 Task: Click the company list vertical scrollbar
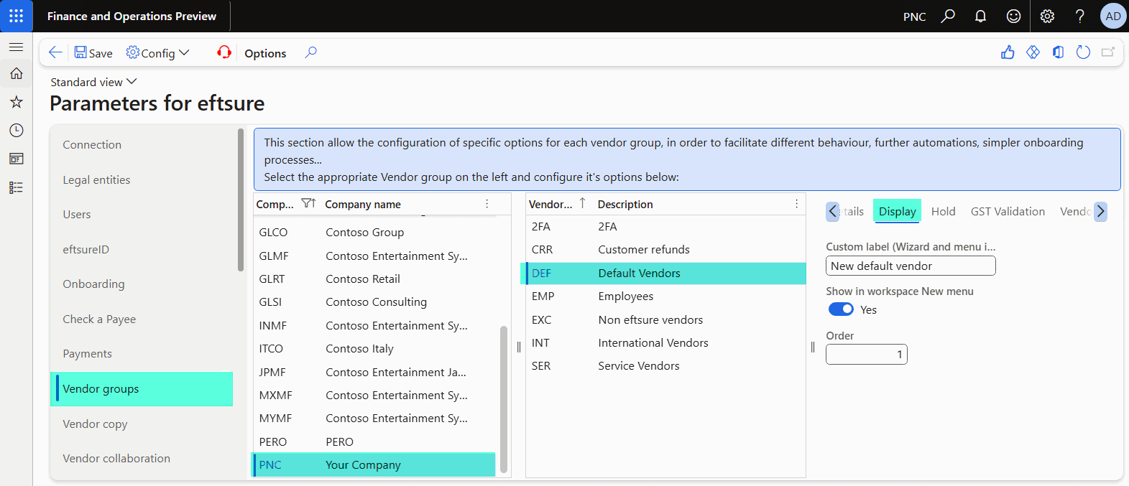(x=504, y=399)
